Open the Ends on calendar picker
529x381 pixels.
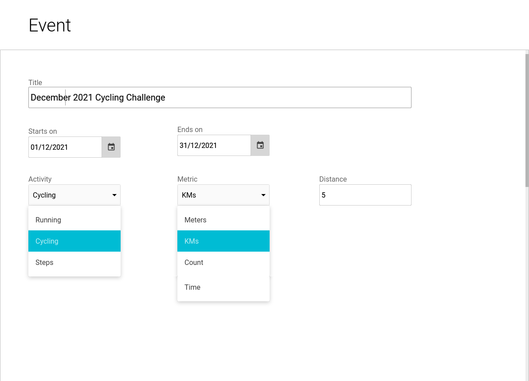tap(260, 145)
